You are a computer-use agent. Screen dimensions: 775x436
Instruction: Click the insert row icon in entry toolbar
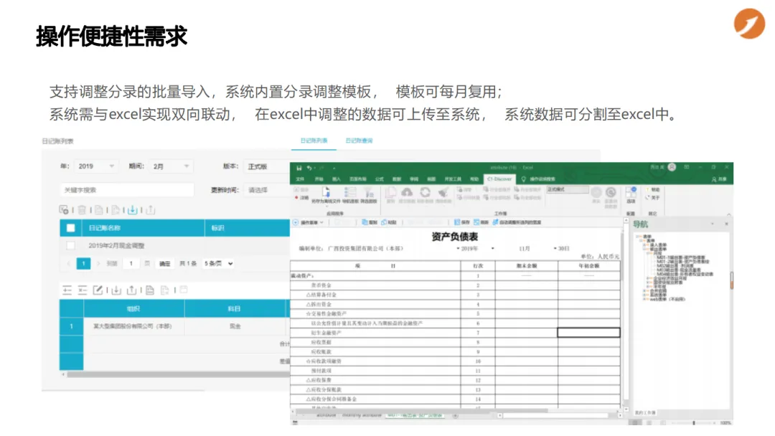click(x=67, y=290)
